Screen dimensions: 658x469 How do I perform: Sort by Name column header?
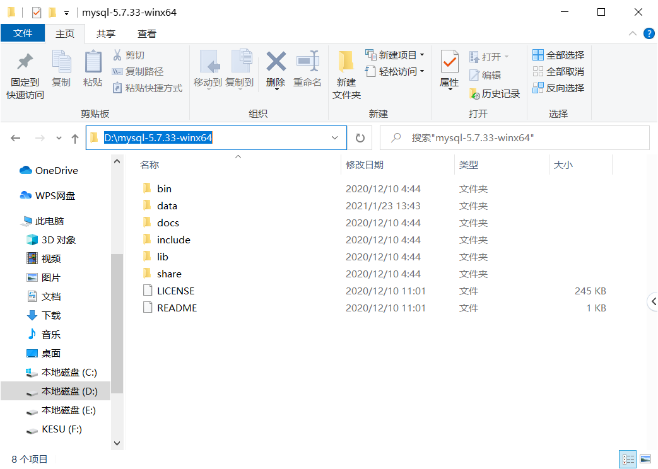[238, 165]
